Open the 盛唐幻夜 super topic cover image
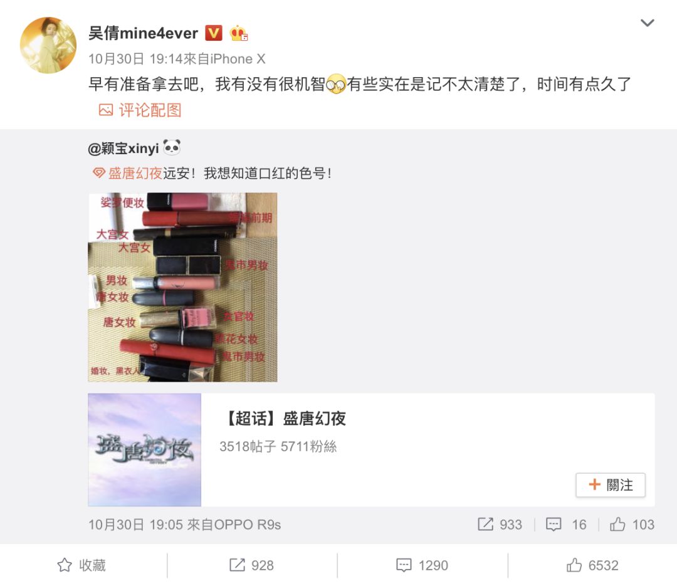 (x=145, y=449)
